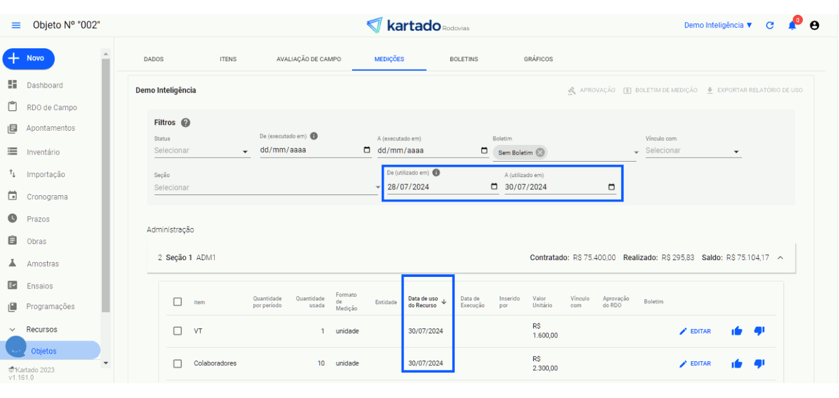
Task: Switch to the Avaliação de Campo tab
Action: point(308,59)
